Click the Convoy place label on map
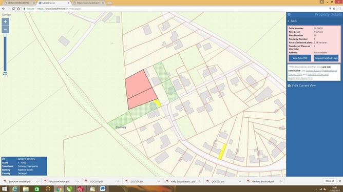 tap(121, 127)
